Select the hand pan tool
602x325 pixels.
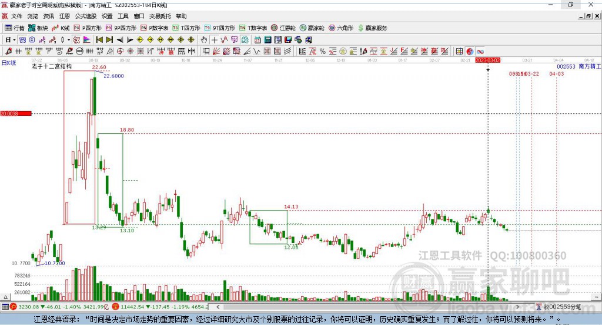(x=204, y=39)
